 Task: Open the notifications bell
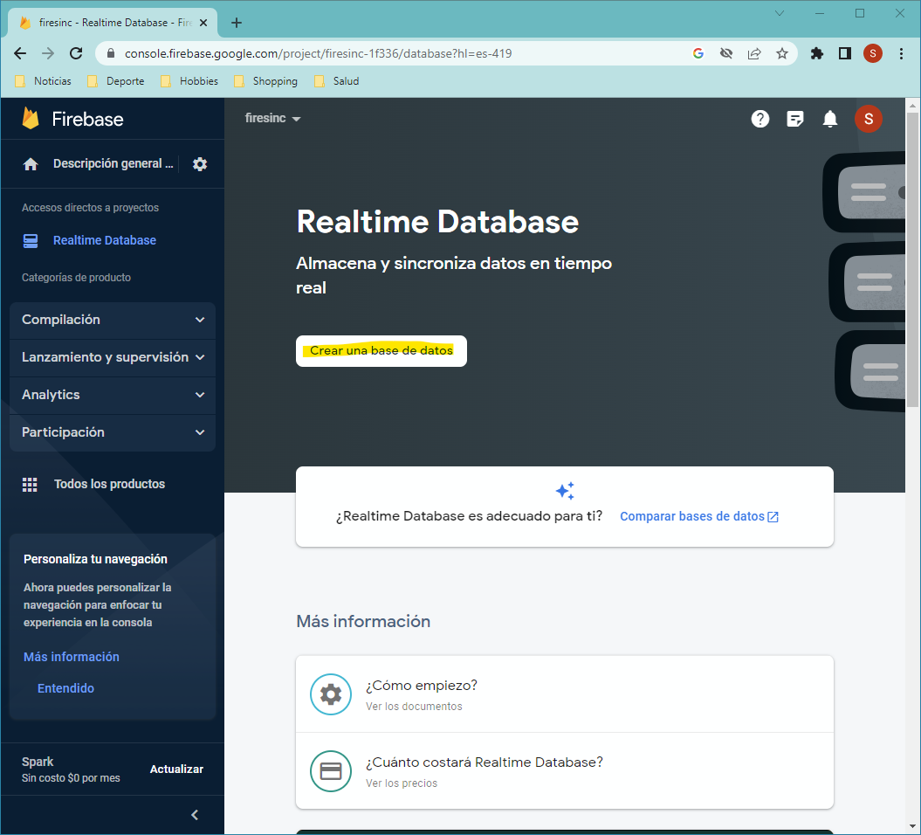click(x=829, y=119)
